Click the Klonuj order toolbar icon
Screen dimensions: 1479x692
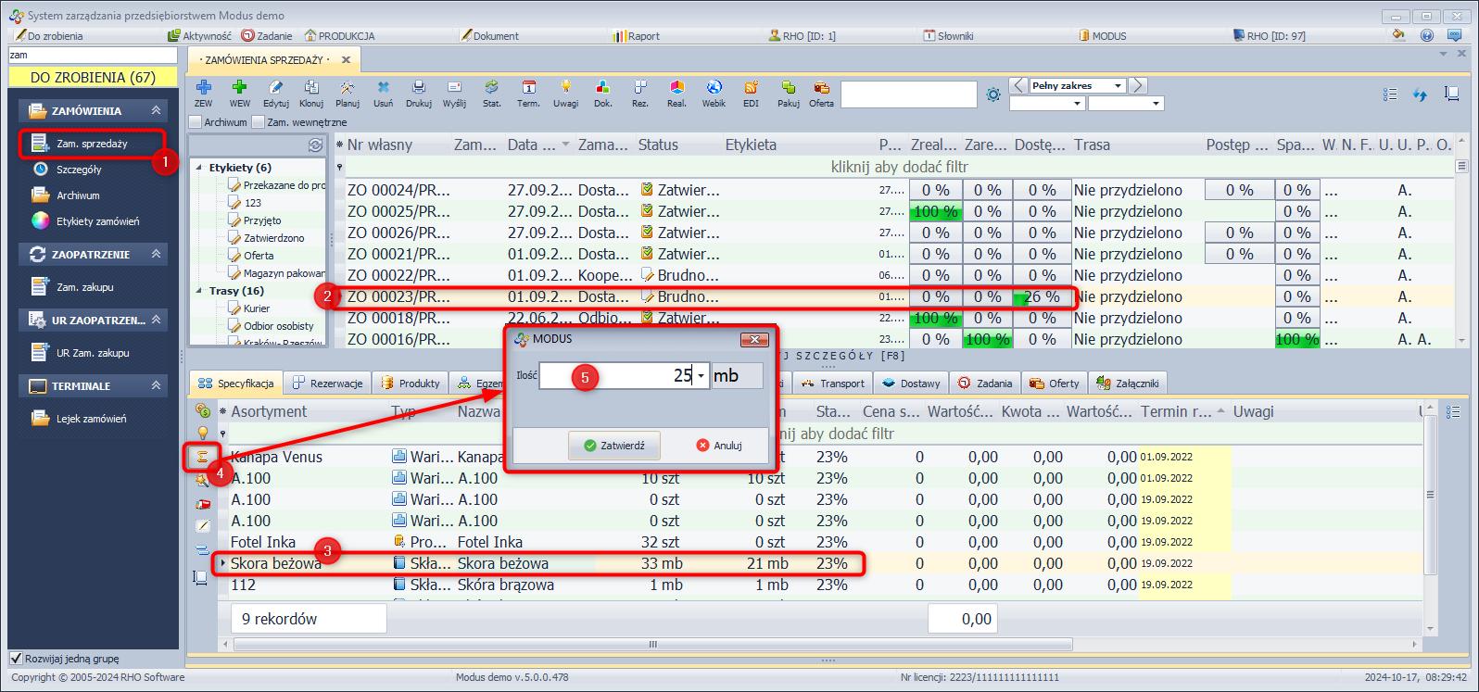[311, 88]
